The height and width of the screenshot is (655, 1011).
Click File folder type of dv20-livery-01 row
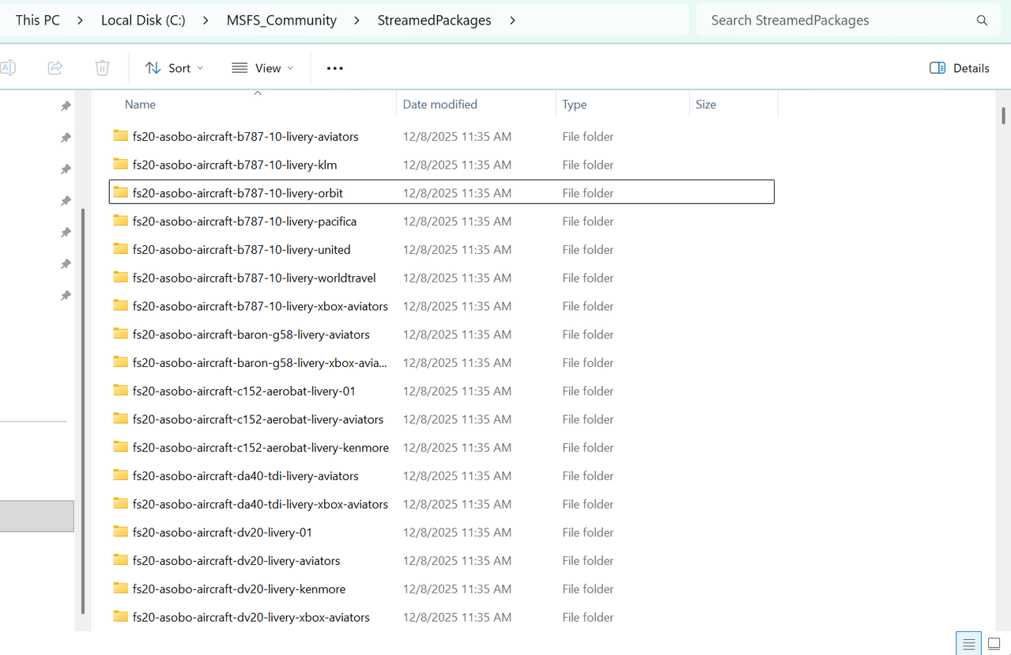pyautogui.click(x=588, y=533)
